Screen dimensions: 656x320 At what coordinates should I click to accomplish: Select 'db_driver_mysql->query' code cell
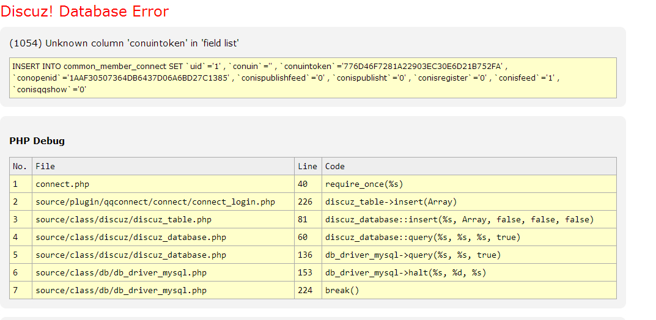click(x=469, y=255)
